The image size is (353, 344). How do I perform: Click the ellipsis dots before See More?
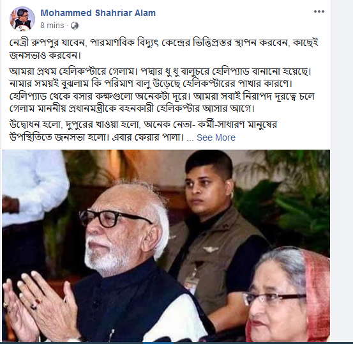190,138
